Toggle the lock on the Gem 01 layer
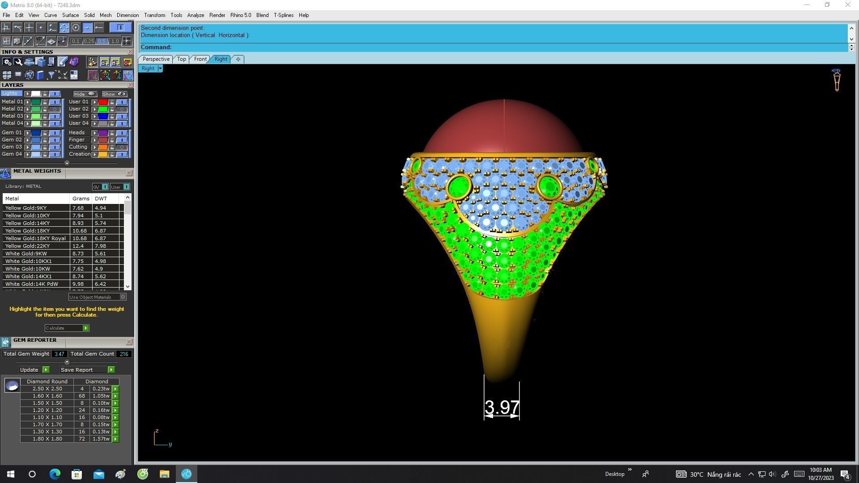859x483 pixels. pyautogui.click(x=45, y=133)
